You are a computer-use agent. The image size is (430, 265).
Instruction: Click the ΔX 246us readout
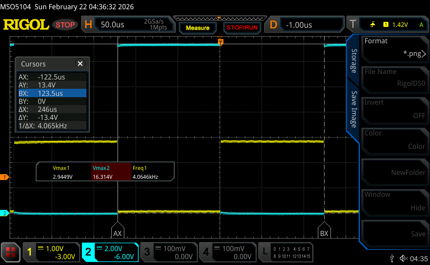[52, 109]
